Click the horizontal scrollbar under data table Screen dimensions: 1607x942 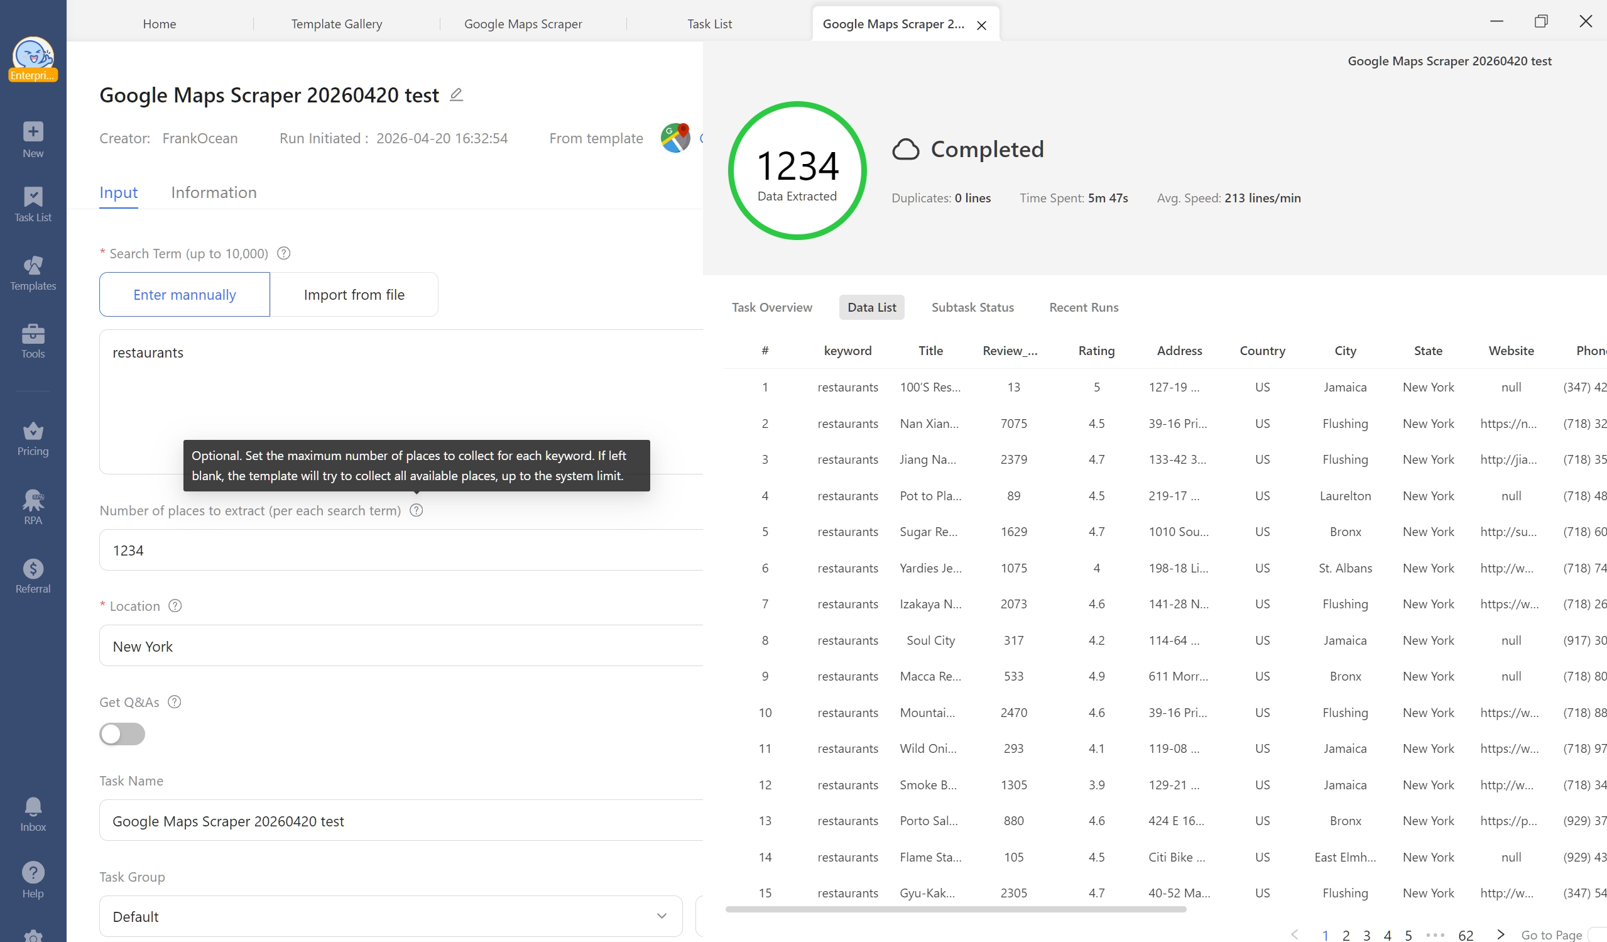coord(956,909)
